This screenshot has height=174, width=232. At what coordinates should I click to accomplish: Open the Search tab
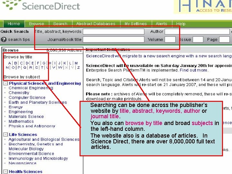click(60, 24)
